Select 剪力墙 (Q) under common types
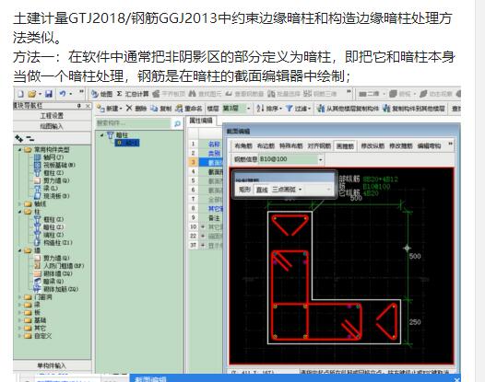 pos(52,180)
